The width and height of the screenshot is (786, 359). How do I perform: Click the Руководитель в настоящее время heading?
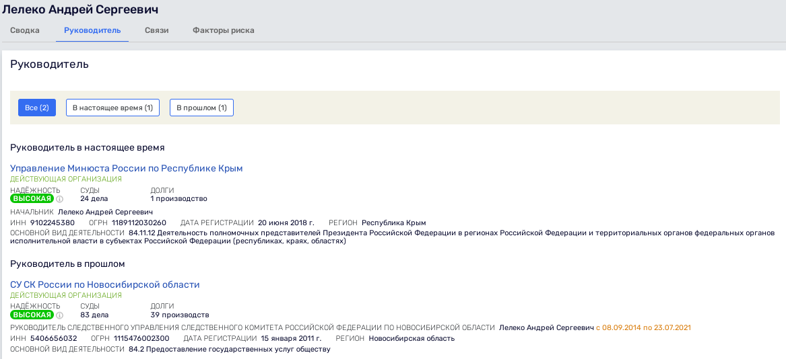[88, 148]
